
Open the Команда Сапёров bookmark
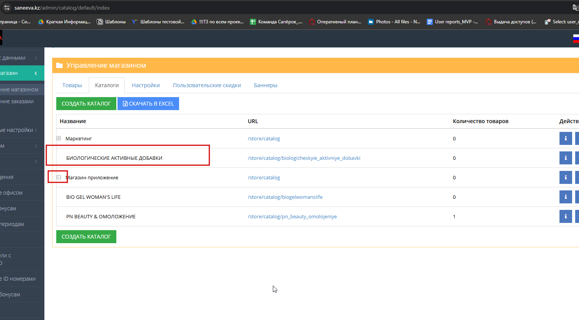pos(276,22)
